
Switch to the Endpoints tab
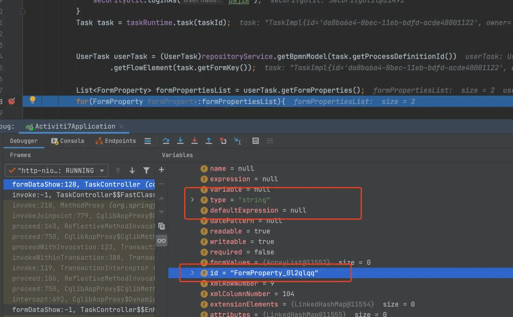tap(116, 141)
